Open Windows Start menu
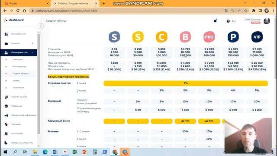Screen dimensions: 277x156 [5, 152]
